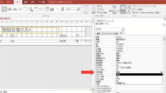
Task: Open Tab Order (タブオーダー)
Action: [x=129, y=10]
